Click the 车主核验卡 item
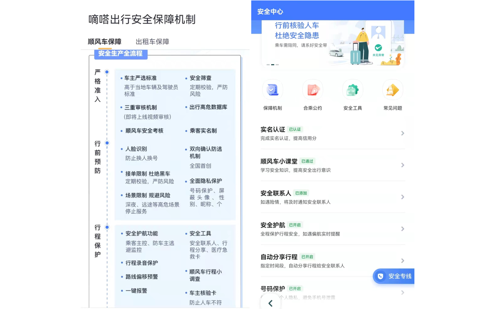The image size is (496, 309). click(x=203, y=293)
